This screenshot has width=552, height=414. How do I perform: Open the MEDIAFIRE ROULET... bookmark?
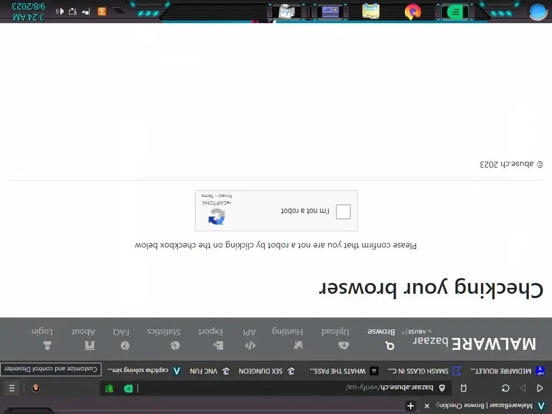(x=507, y=371)
